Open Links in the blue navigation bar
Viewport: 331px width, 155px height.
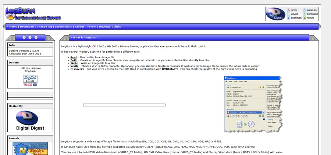click(x=117, y=27)
